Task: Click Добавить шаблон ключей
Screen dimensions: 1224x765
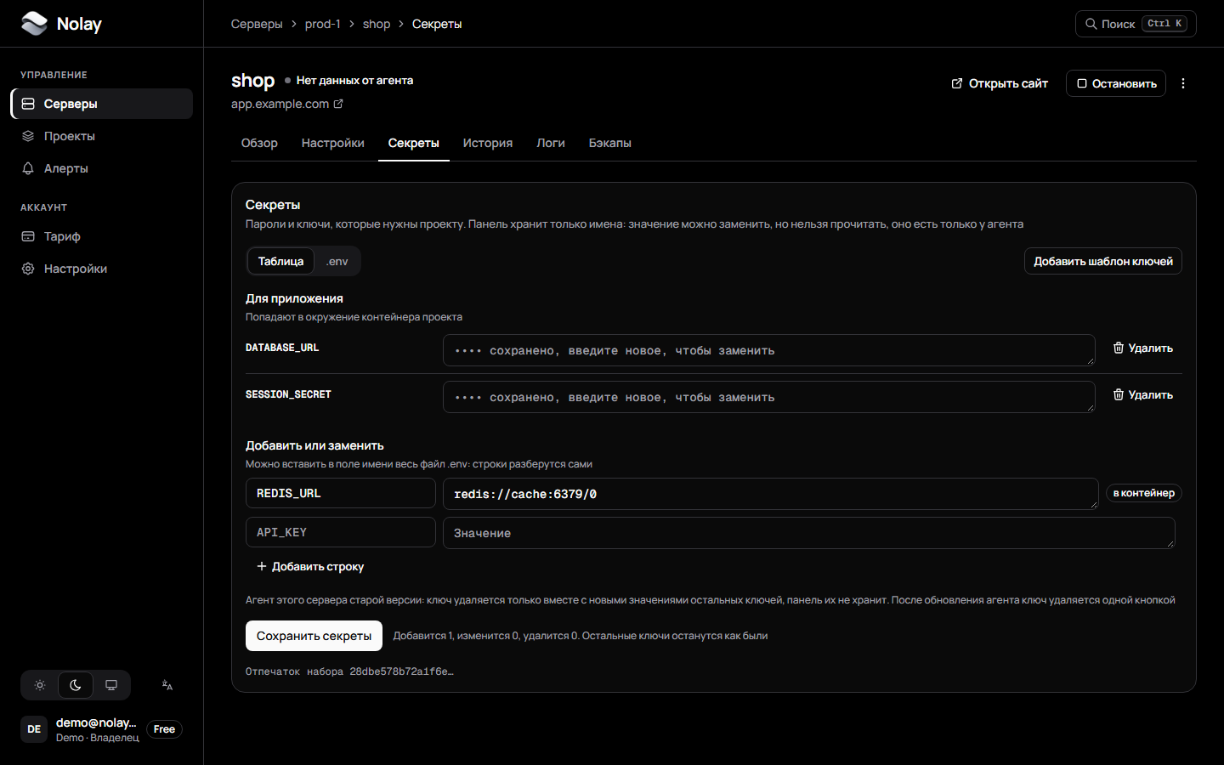Action: pos(1103,261)
